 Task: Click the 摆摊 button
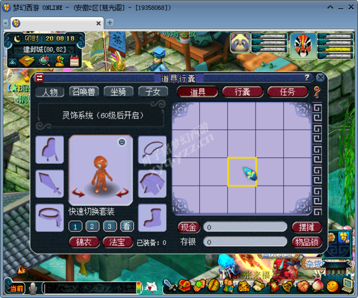coord(307,227)
